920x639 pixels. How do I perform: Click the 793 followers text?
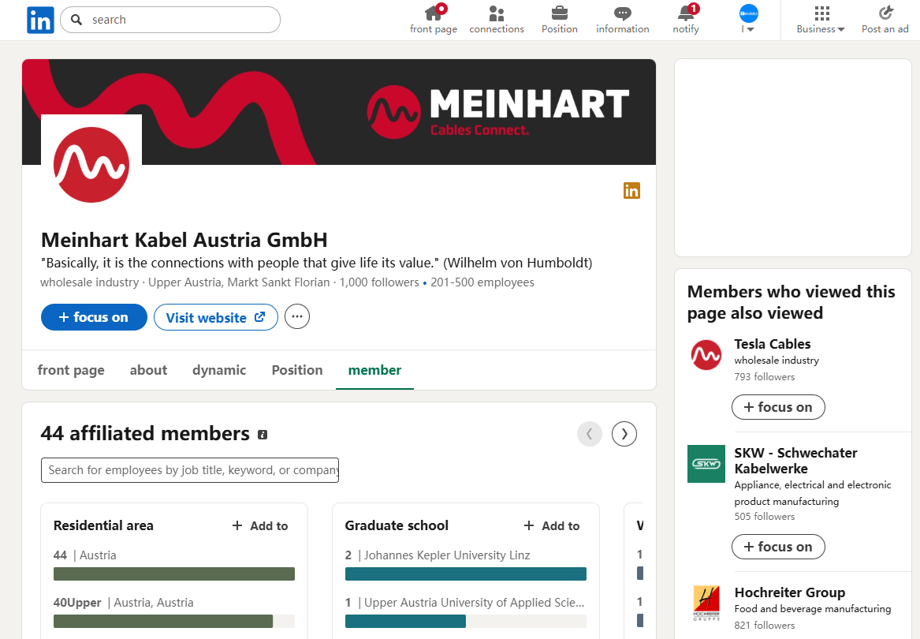tap(765, 377)
